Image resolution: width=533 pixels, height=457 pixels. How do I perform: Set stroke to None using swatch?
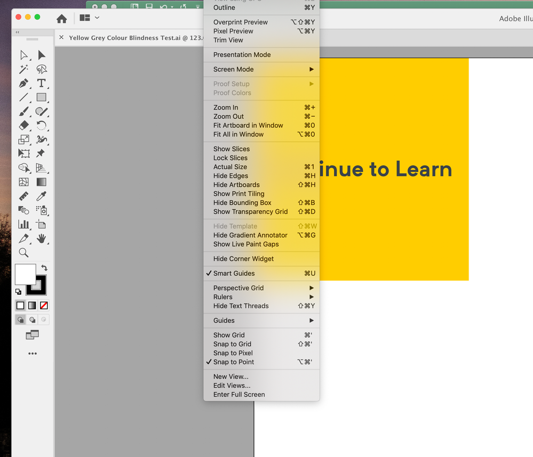43,305
